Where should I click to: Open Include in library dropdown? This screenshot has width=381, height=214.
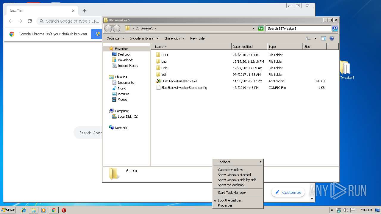[144, 38]
